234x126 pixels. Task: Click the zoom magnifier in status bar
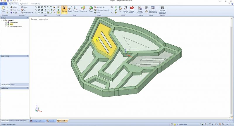coord(223,124)
